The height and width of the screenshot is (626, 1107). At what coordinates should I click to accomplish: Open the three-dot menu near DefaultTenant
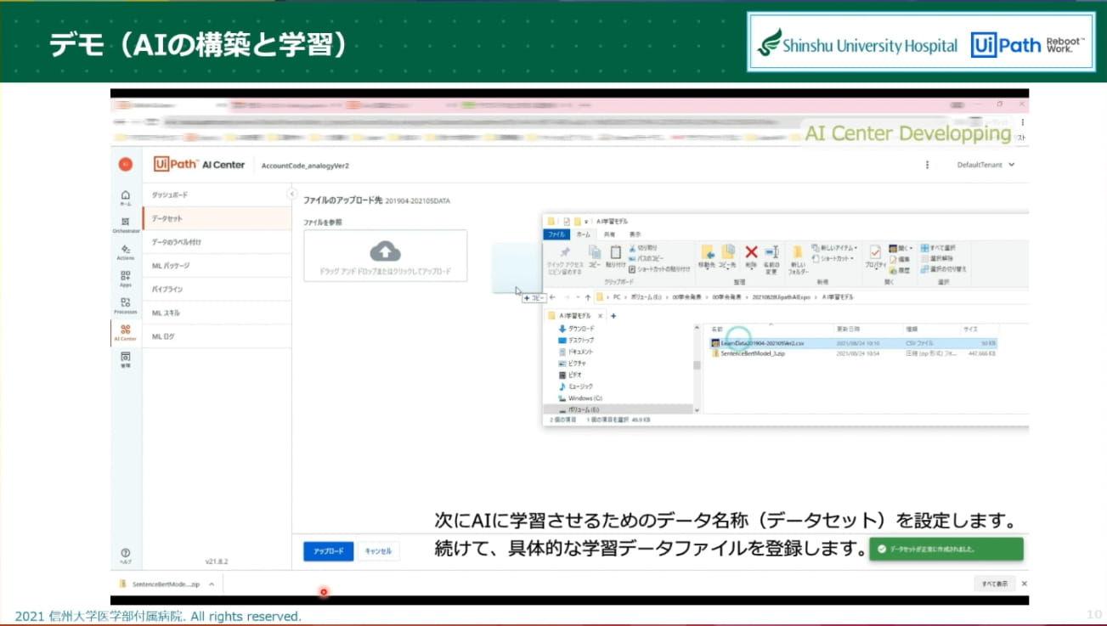click(x=927, y=165)
